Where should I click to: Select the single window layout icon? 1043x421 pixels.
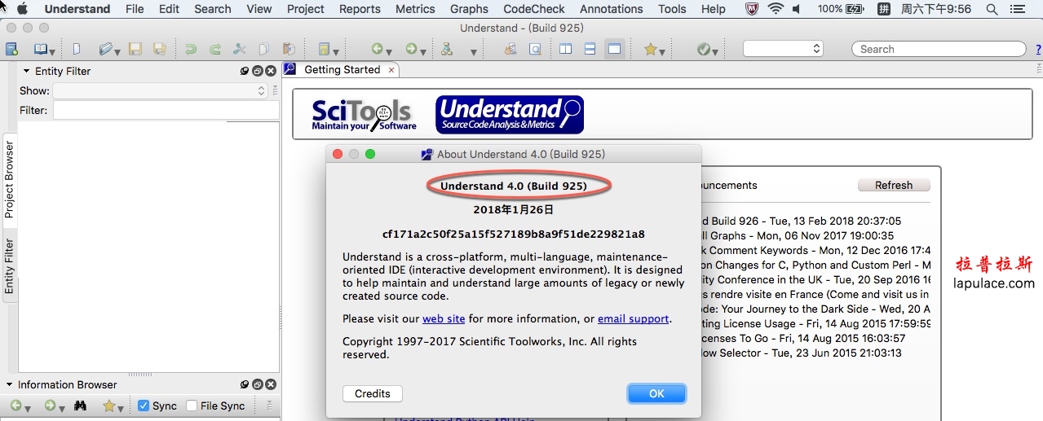coord(614,49)
